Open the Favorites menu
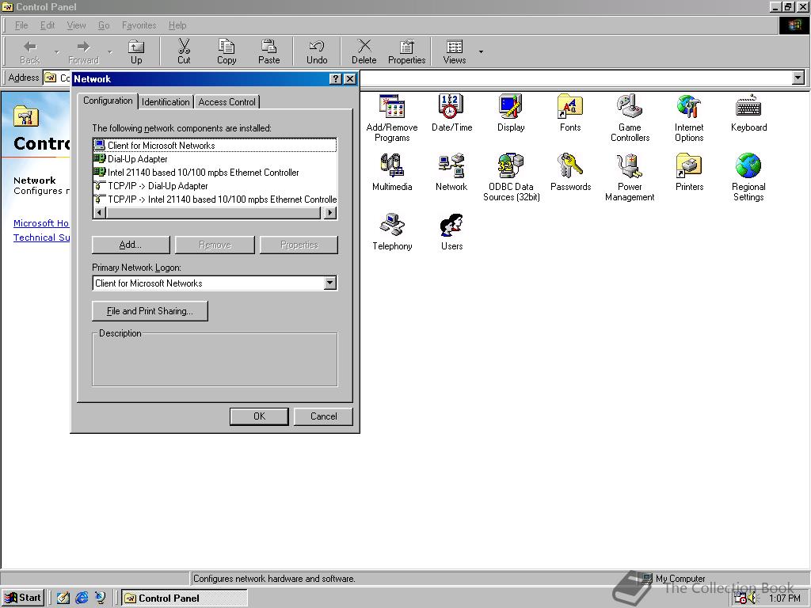 [x=139, y=25]
